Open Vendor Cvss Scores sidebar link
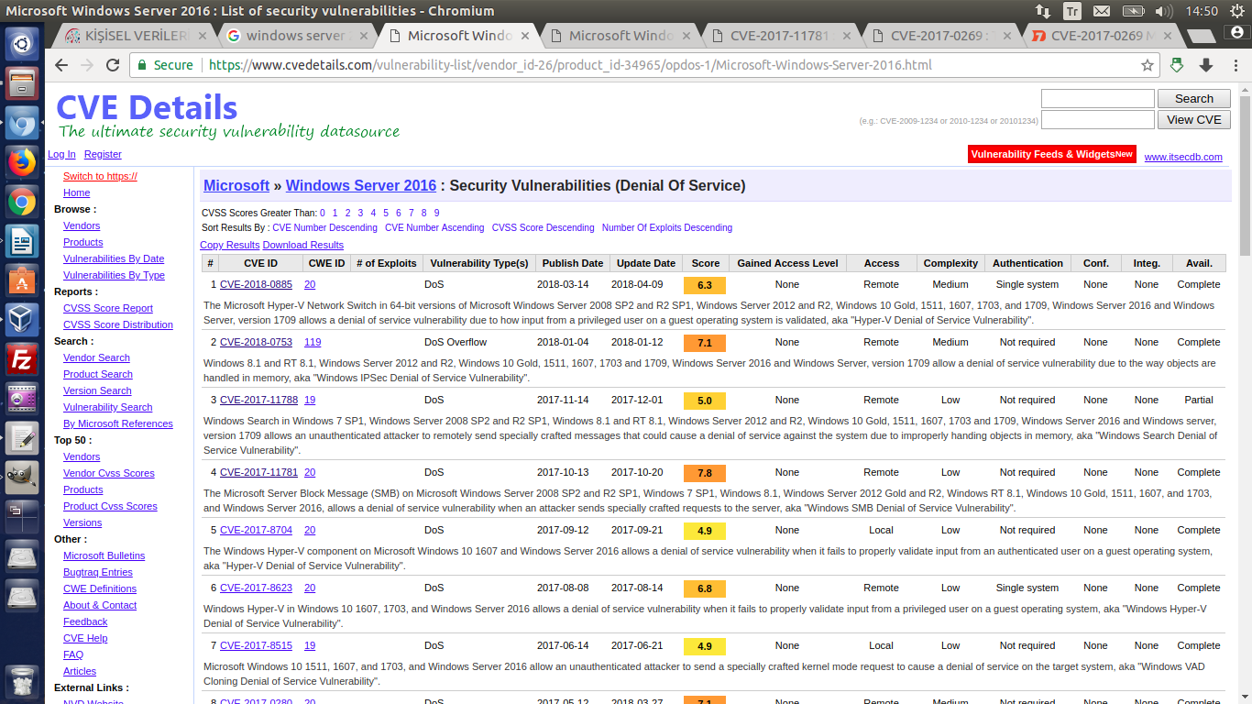This screenshot has width=1252, height=704. tap(109, 473)
